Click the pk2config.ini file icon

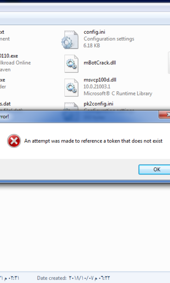click(x=71, y=106)
